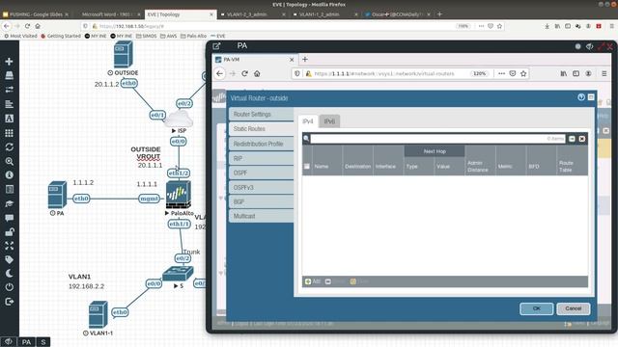Click the power Close Lab sidebar icon
This screenshot has height=347, width=618.
(9, 287)
